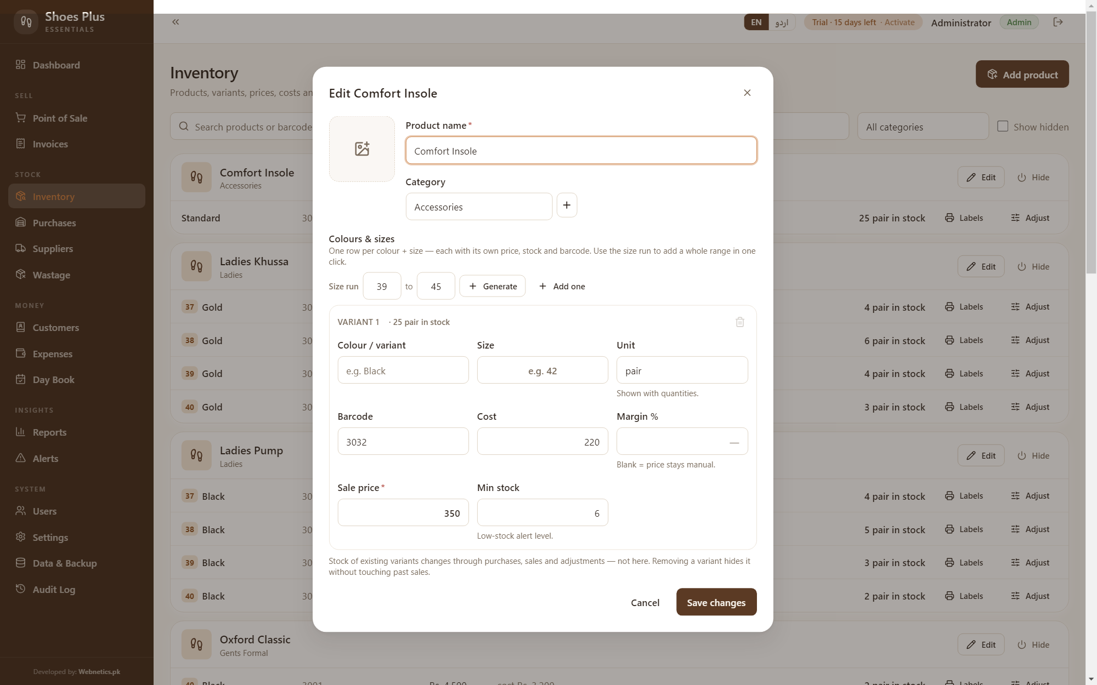Image resolution: width=1097 pixels, height=685 pixels.
Task: Click the Product name field
Action: 581,150
